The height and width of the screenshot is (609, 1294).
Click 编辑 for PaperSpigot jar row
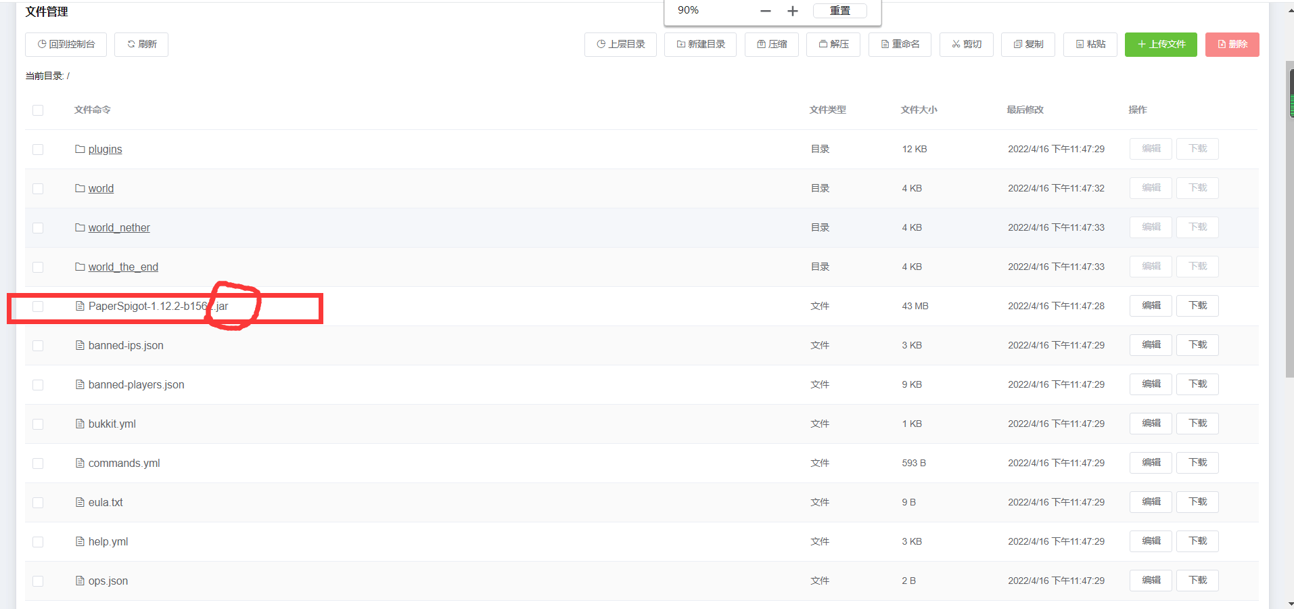click(x=1151, y=306)
